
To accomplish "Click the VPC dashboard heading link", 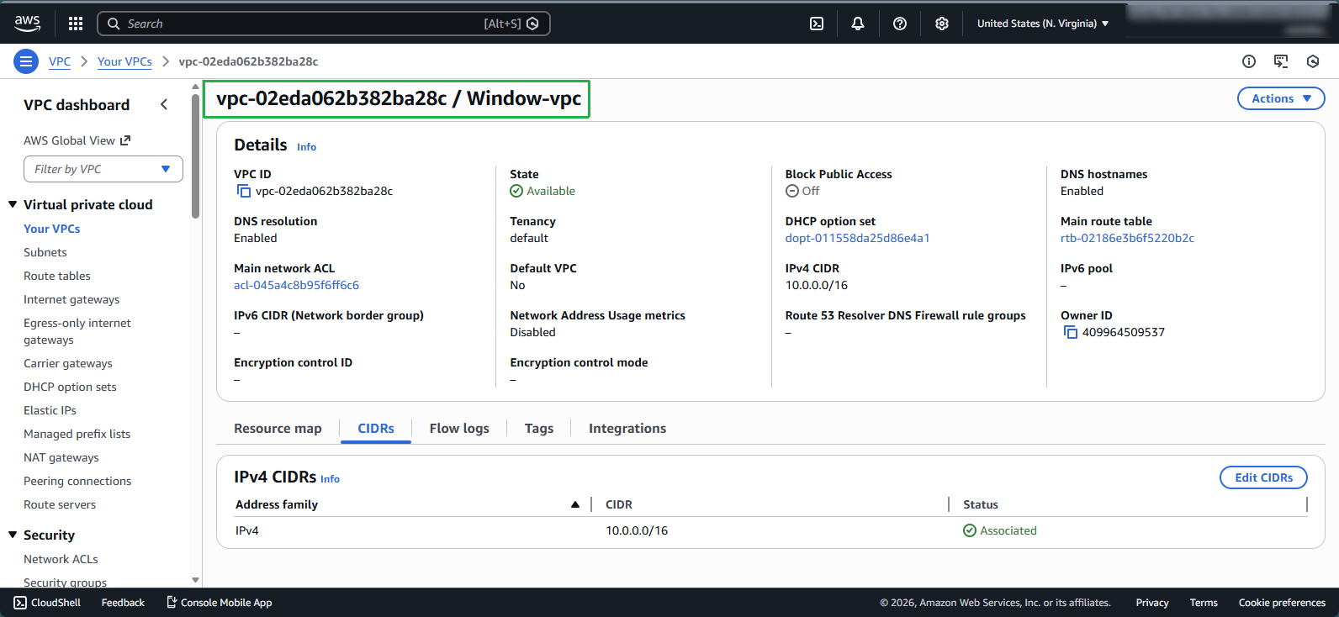I will coord(77,105).
